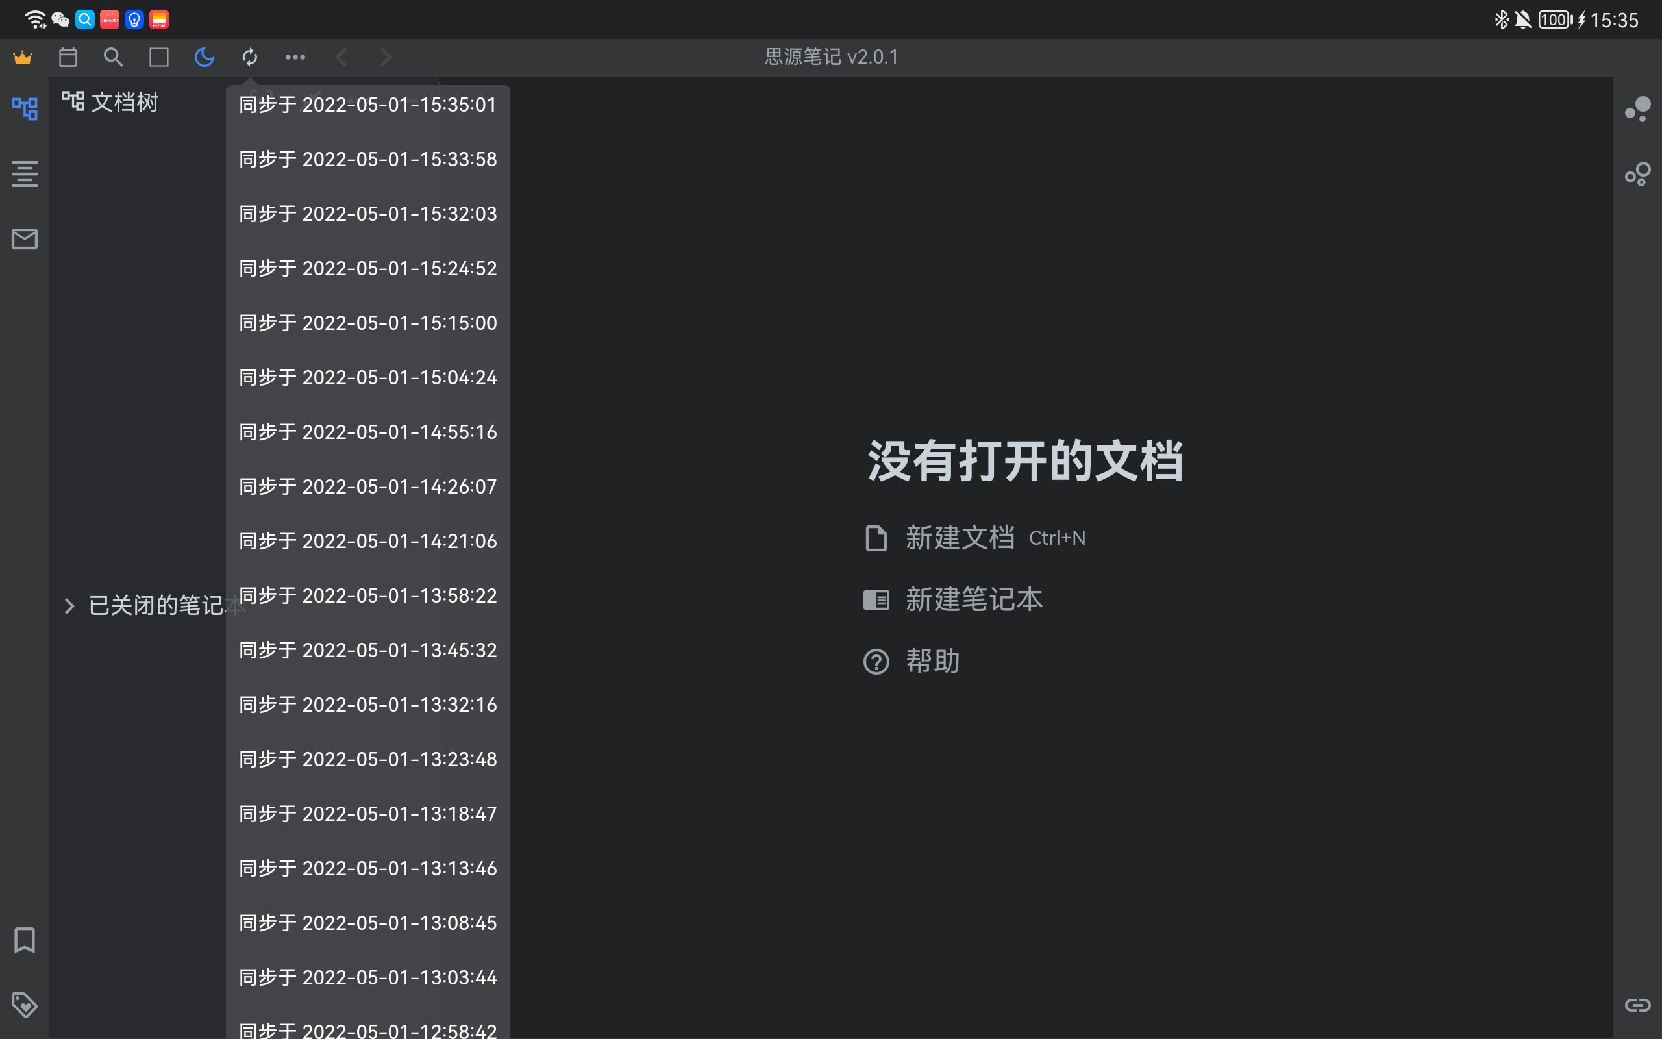
Task: Click the navigate back arrow
Action: (341, 57)
